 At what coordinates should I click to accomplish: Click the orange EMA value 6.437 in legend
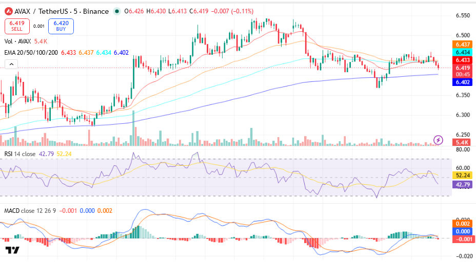(x=86, y=53)
